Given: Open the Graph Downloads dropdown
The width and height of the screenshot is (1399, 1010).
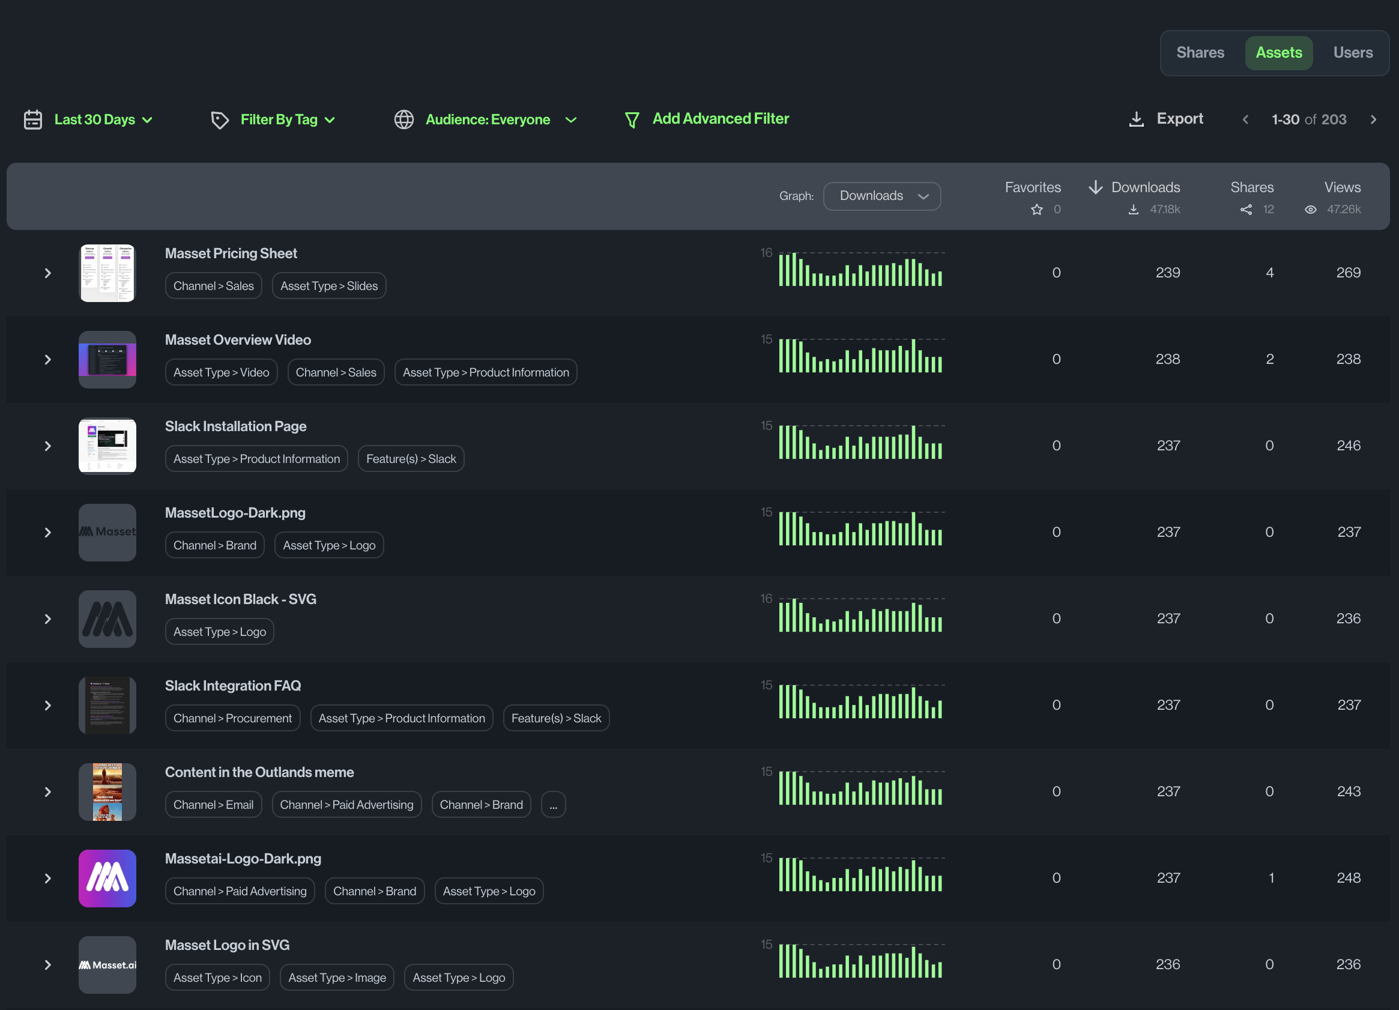Looking at the screenshot, I should click(882, 196).
